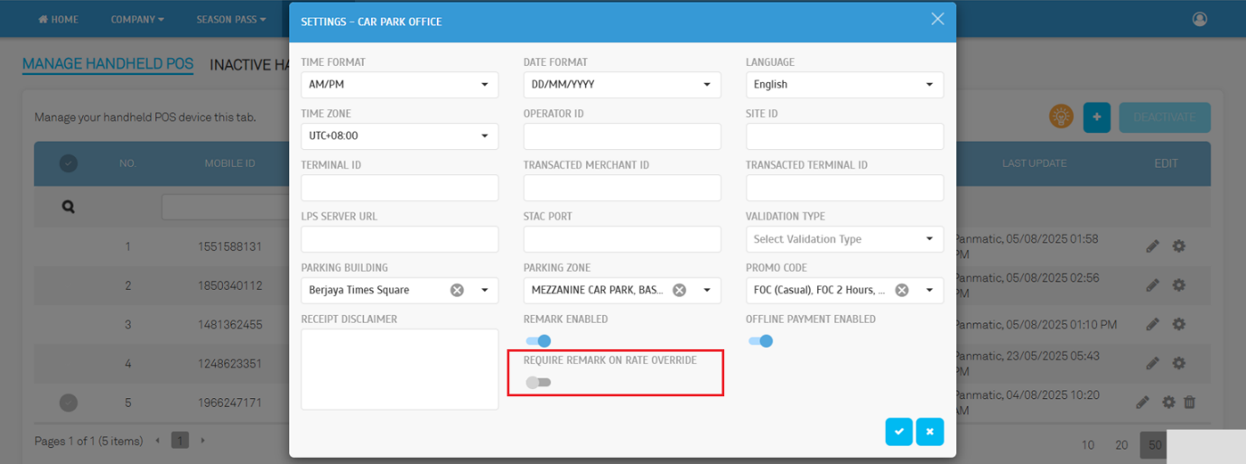Open settings gear for row 2
The image size is (1246, 464).
[1178, 285]
